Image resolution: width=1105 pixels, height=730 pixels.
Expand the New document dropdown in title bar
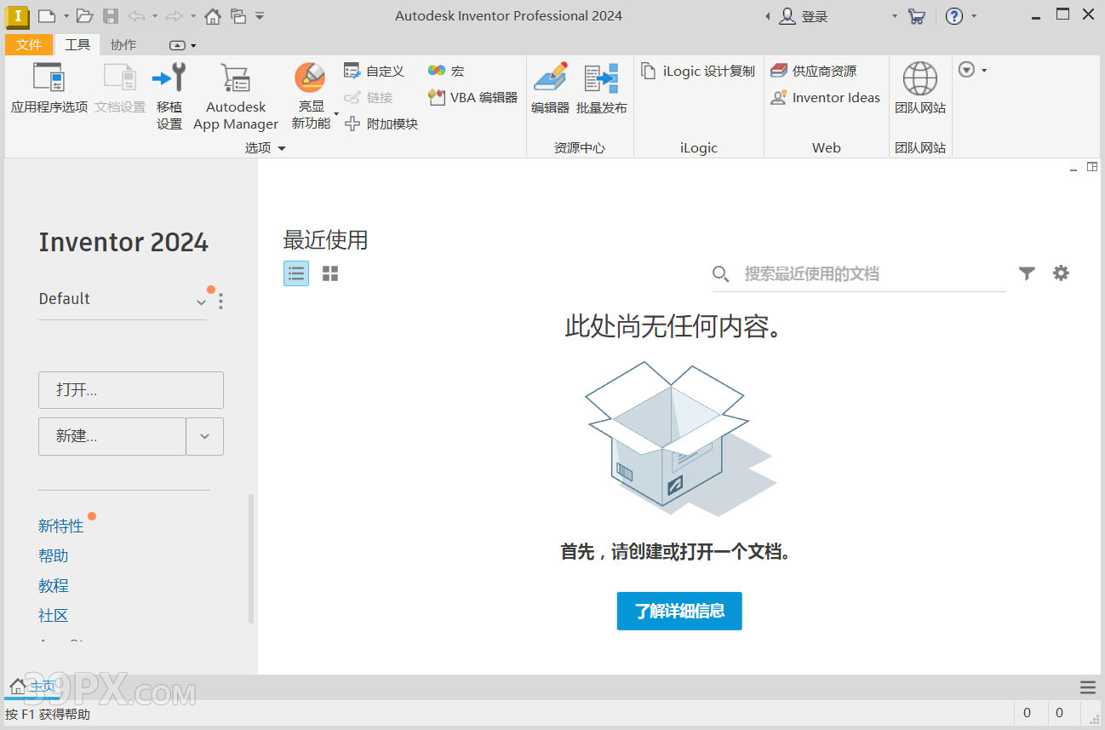pos(66,16)
